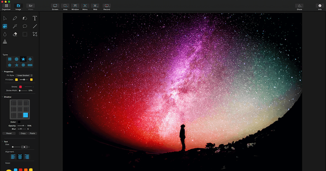
Task: Open the Stroke line style dropdown
Action: coord(29,87)
